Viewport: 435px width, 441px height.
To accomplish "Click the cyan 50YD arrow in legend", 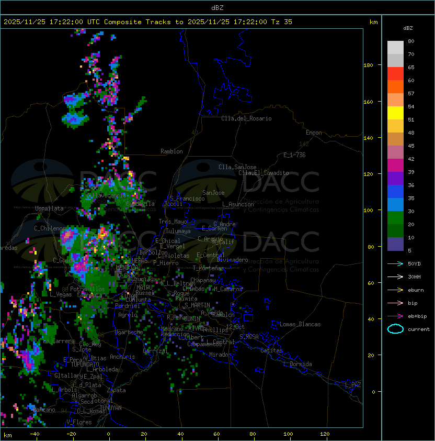I will click(395, 263).
